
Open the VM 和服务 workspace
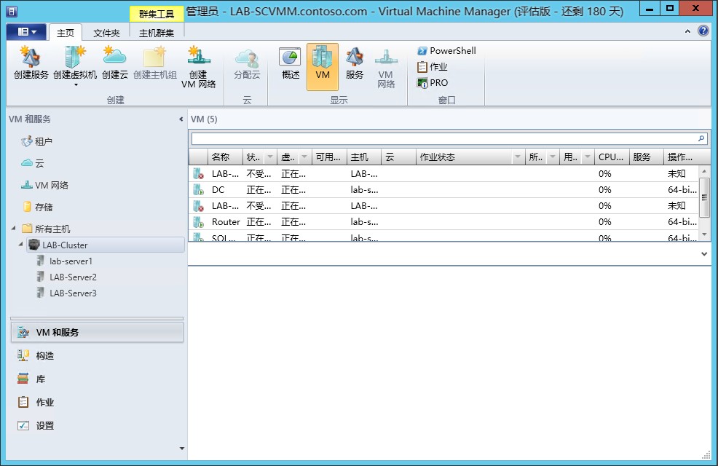(97, 332)
